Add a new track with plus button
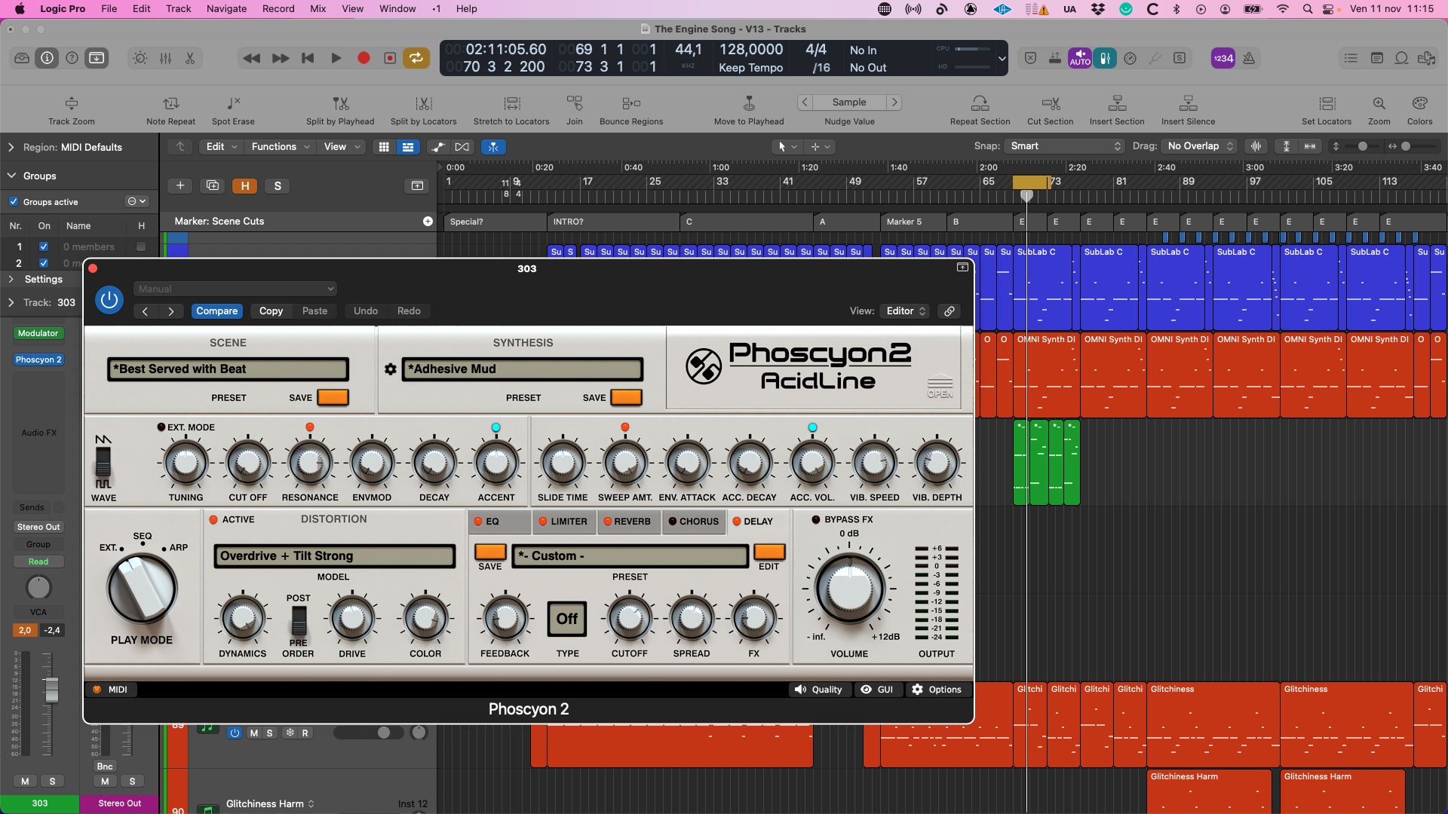 (180, 186)
